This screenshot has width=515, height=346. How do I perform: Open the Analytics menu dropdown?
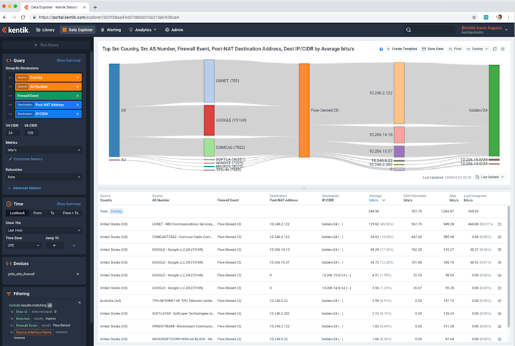click(143, 30)
